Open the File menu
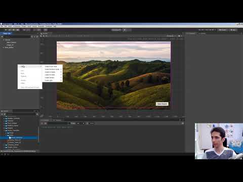Viewport: 243px width, 182px height. click(2, 26)
